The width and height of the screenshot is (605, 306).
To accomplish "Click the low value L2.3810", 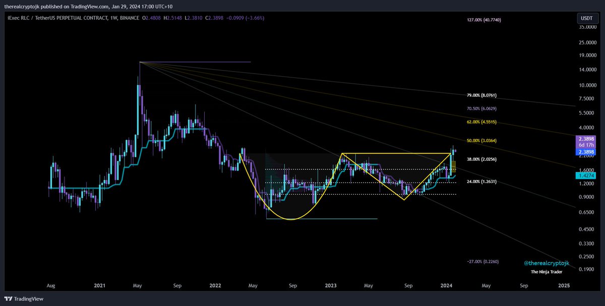I will (193, 18).
